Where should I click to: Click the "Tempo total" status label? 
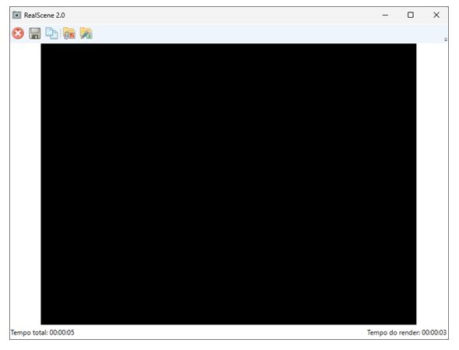[x=29, y=332]
